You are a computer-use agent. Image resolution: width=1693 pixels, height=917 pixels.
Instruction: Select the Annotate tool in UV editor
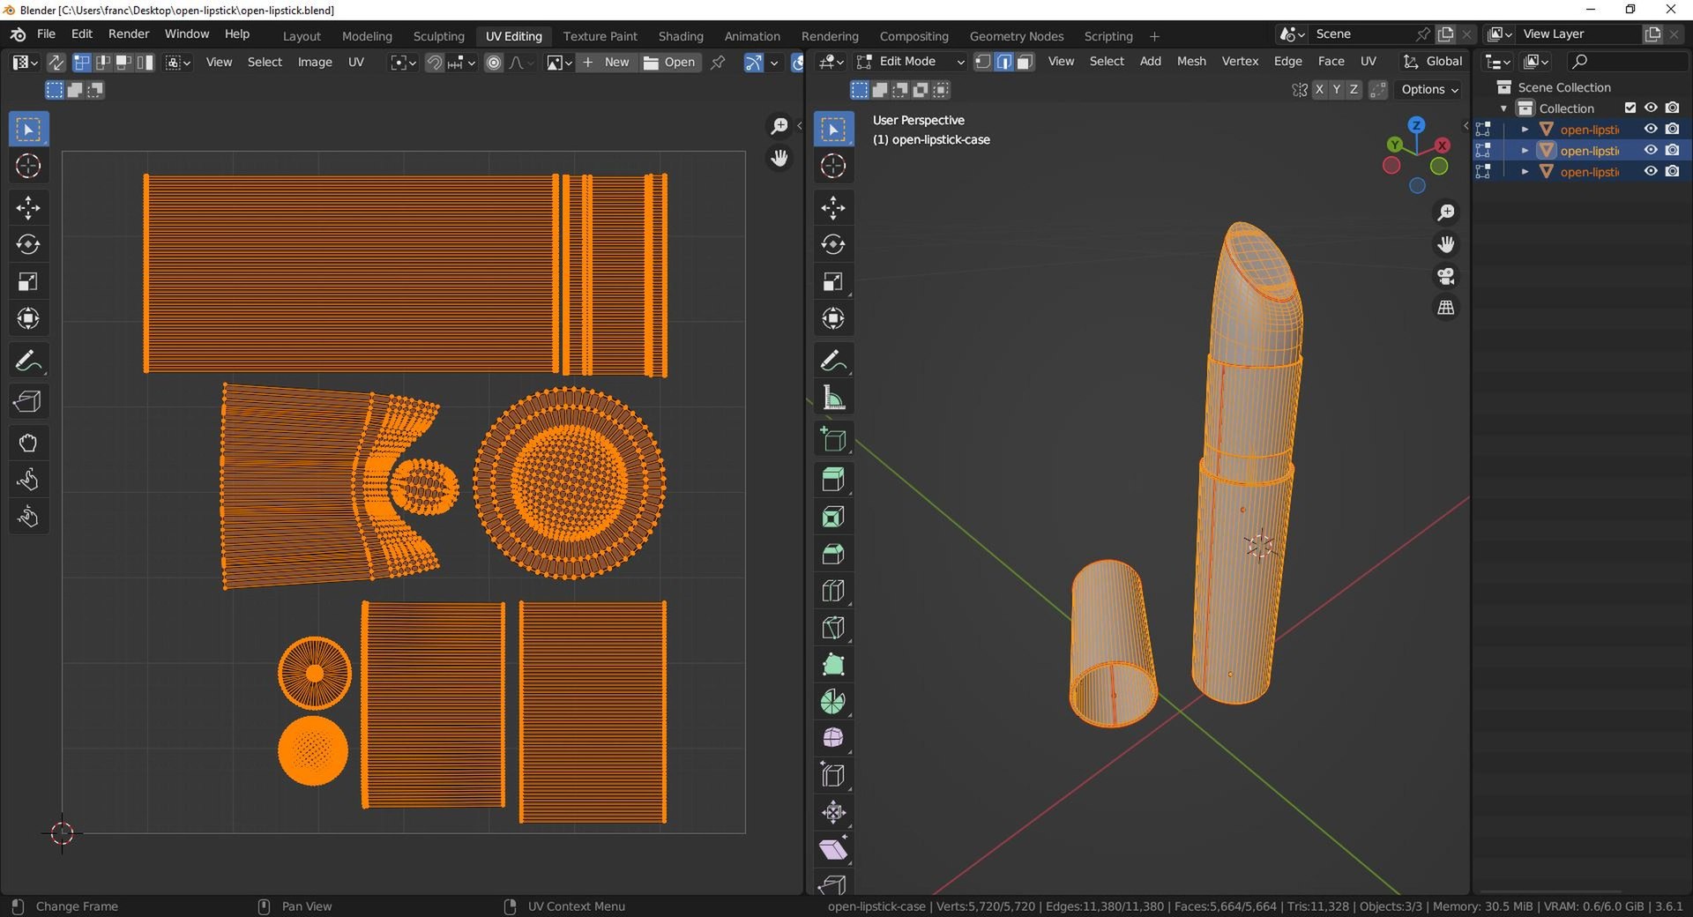pyautogui.click(x=27, y=361)
